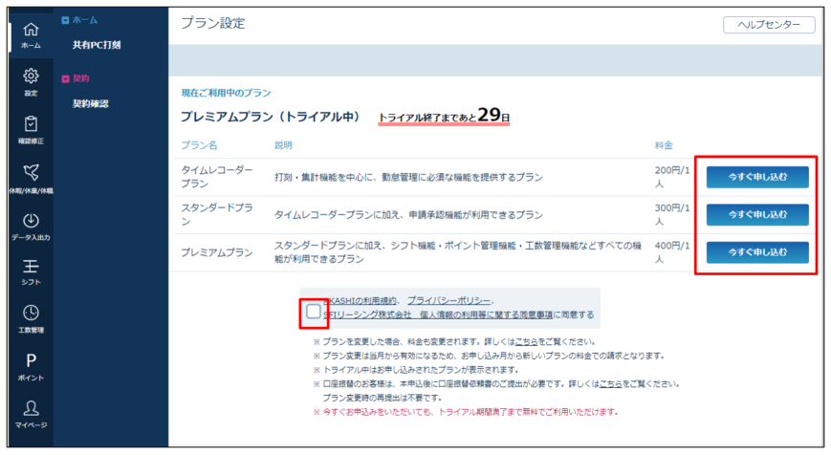Go to マイページ user icon

pyautogui.click(x=31, y=410)
